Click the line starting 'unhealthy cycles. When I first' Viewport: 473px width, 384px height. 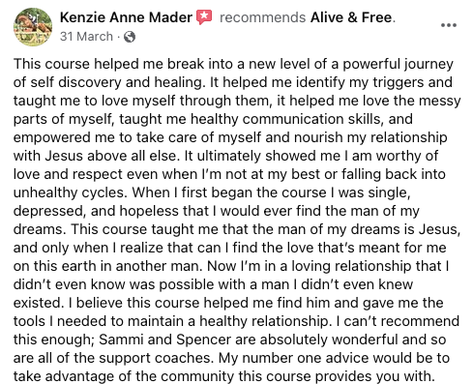212,192
